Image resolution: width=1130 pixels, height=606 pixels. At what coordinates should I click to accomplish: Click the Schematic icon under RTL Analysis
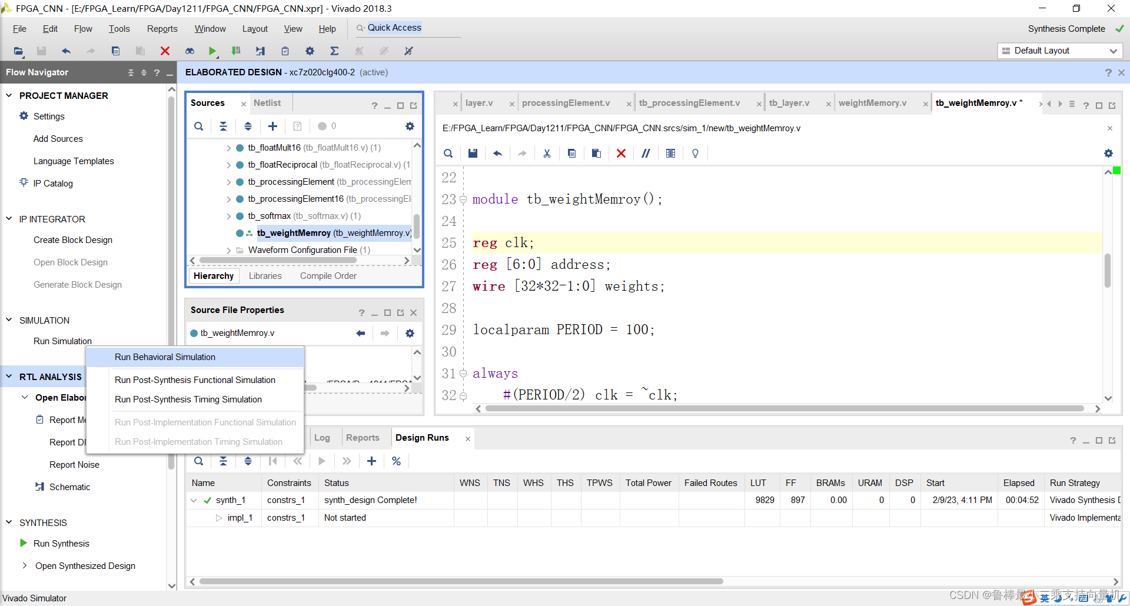pos(39,487)
